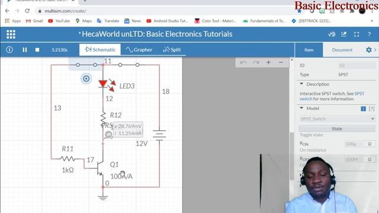
Task: Click the probe current reading 11.254mA
Action: point(128,133)
